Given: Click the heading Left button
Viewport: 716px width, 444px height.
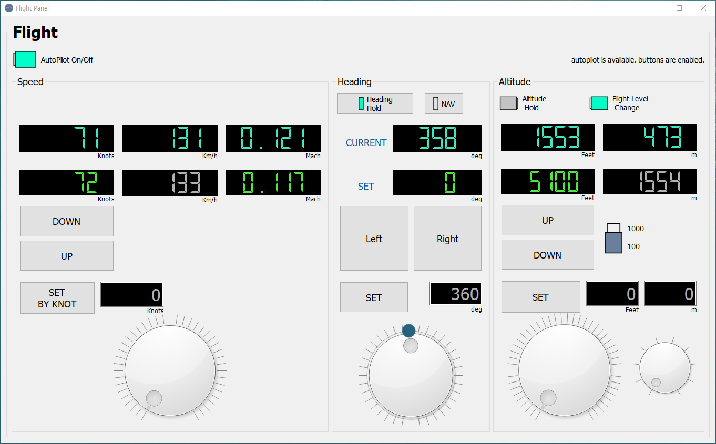Looking at the screenshot, I should coord(374,239).
